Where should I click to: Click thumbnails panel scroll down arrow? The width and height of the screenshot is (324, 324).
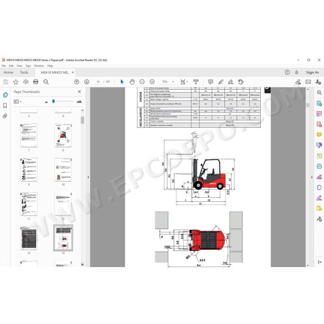82,264
